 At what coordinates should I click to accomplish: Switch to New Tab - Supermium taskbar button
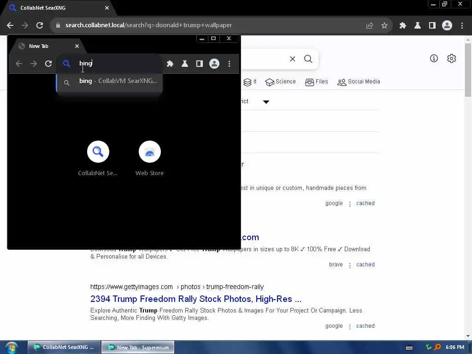(138, 348)
